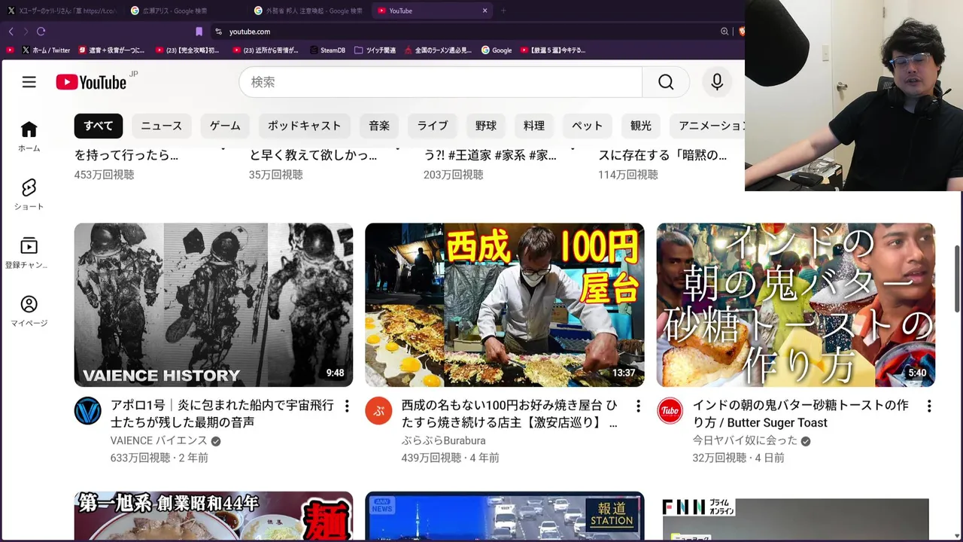Open VAIENCE バイエンス channel name
The height and width of the screenshot is (542, 963).
click(159, 440)
